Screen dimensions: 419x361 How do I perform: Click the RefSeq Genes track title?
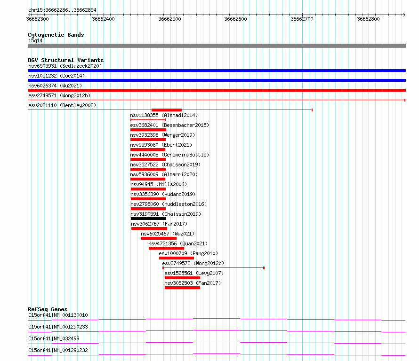coord(48,309)
